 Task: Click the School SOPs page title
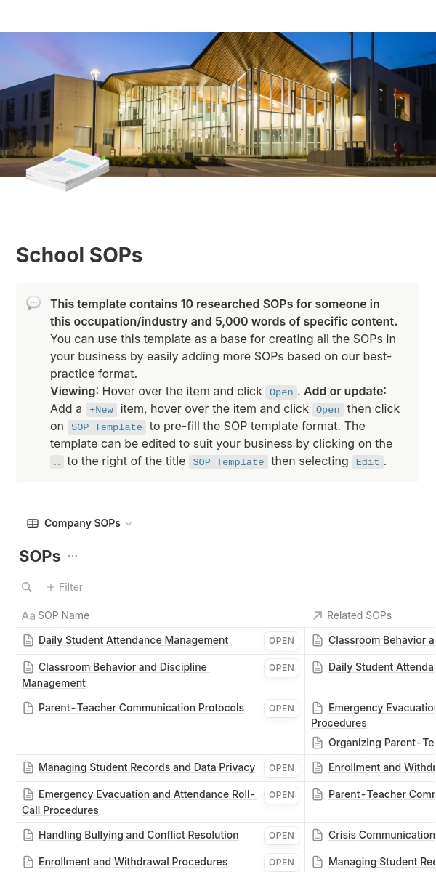coord(79,255)
